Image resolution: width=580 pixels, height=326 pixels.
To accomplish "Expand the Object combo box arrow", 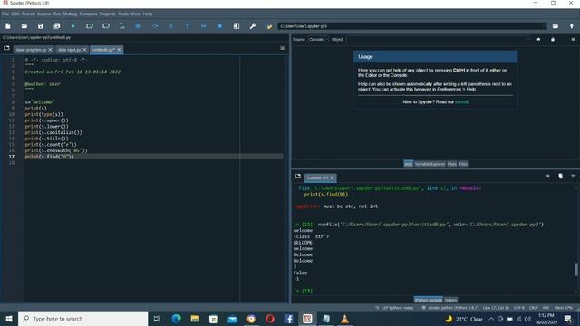I will [527, 39].
